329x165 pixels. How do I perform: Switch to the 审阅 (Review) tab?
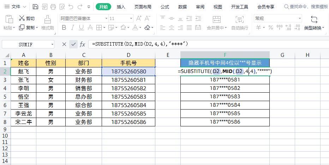[200, 7]
